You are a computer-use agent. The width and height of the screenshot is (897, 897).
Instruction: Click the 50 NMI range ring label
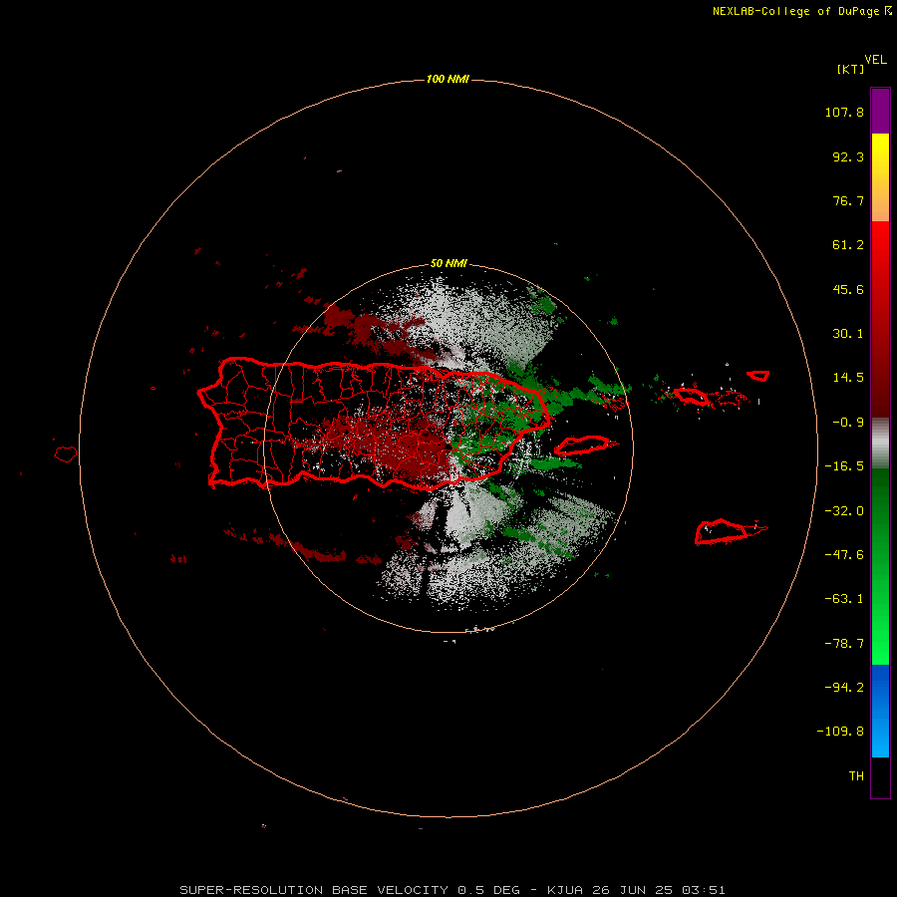(x=448, y=263)
